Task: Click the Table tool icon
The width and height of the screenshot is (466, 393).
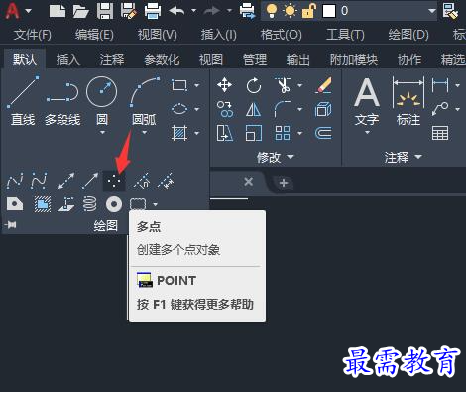Action: [440, 133]
